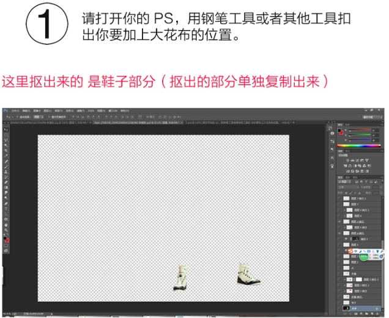Add a Color Balance adjustment layer

[350, 165]
